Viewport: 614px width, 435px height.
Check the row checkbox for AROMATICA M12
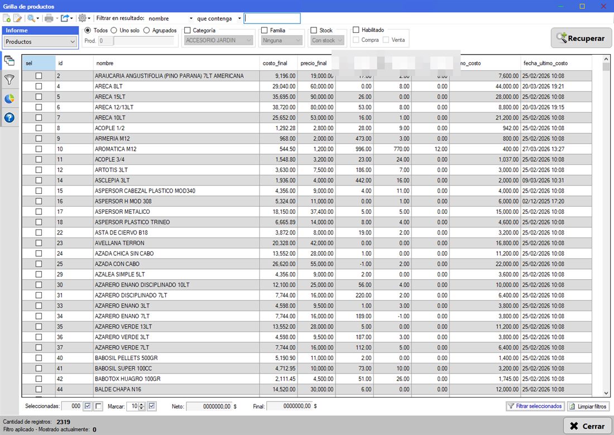click(x=39, y=149)
